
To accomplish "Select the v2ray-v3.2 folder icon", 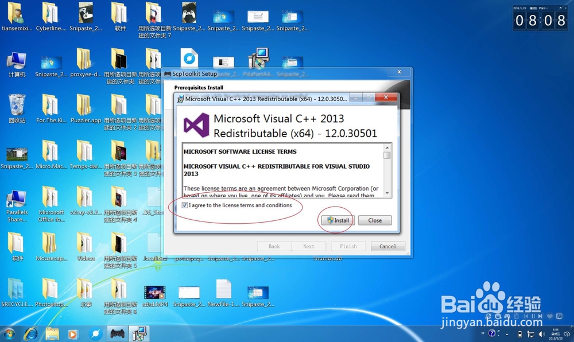I will pos(86,200).
